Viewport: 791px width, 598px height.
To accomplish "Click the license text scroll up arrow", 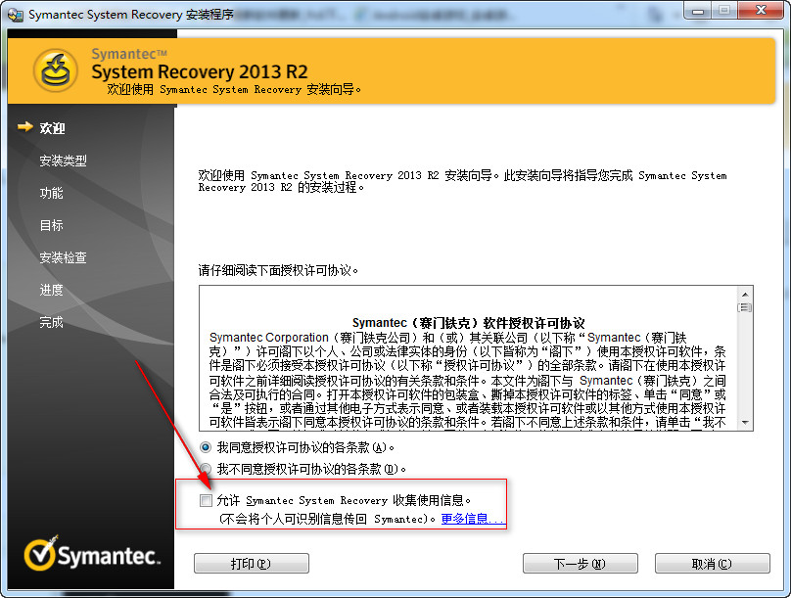I will pos(745,294).
